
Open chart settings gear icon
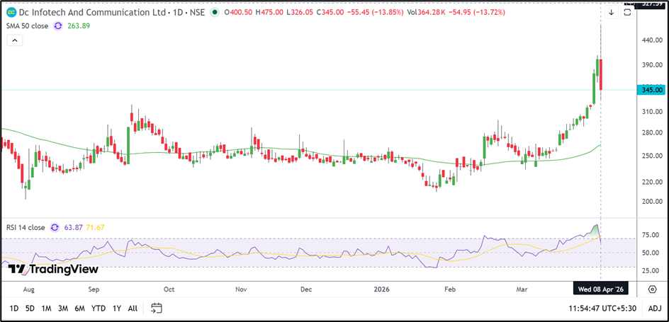[651, 289]
